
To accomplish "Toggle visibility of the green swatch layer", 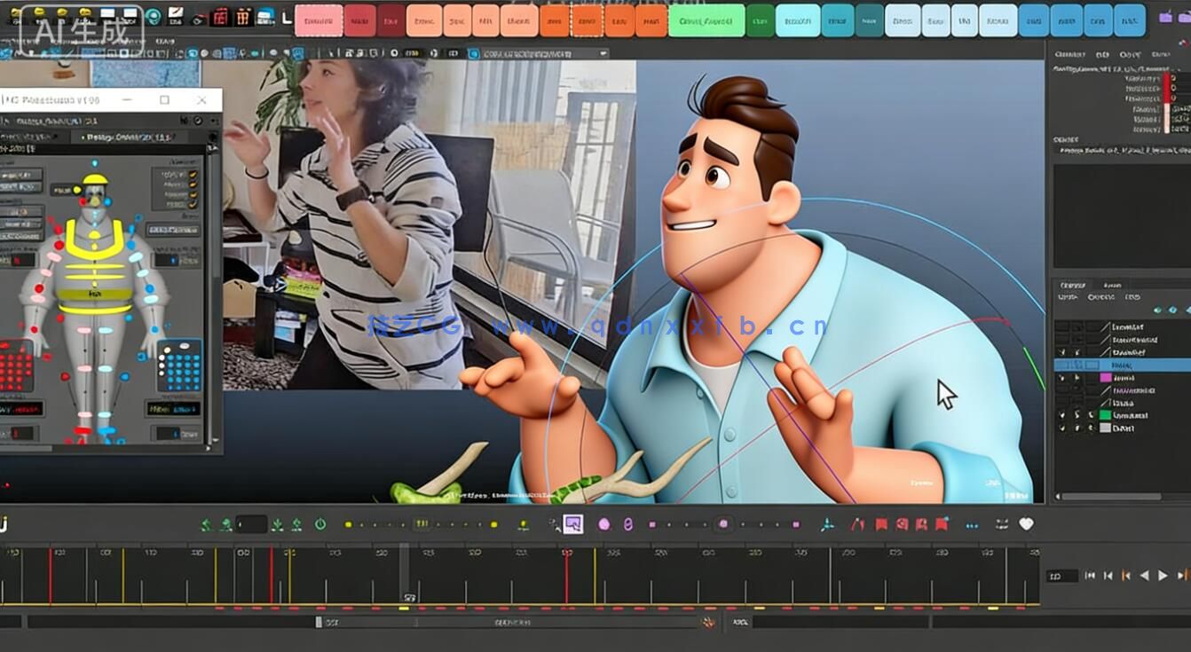I will click(x=1061, y=415).
